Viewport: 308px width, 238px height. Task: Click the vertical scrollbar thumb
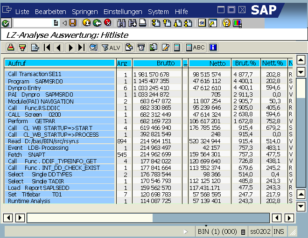[x=301, y=88]
